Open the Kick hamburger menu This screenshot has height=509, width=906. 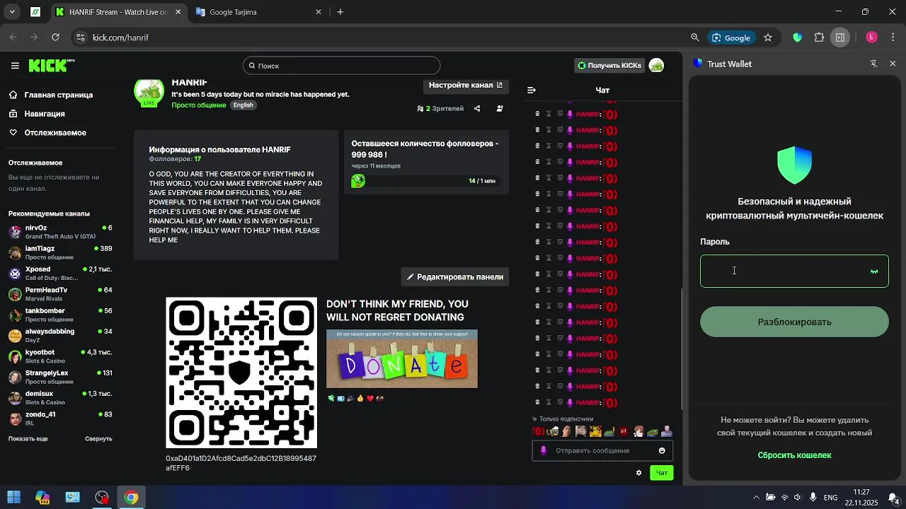click(15, 66)
